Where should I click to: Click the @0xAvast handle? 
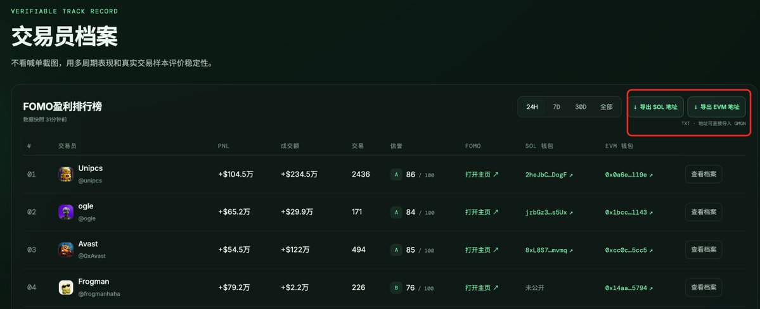(92, 256)
